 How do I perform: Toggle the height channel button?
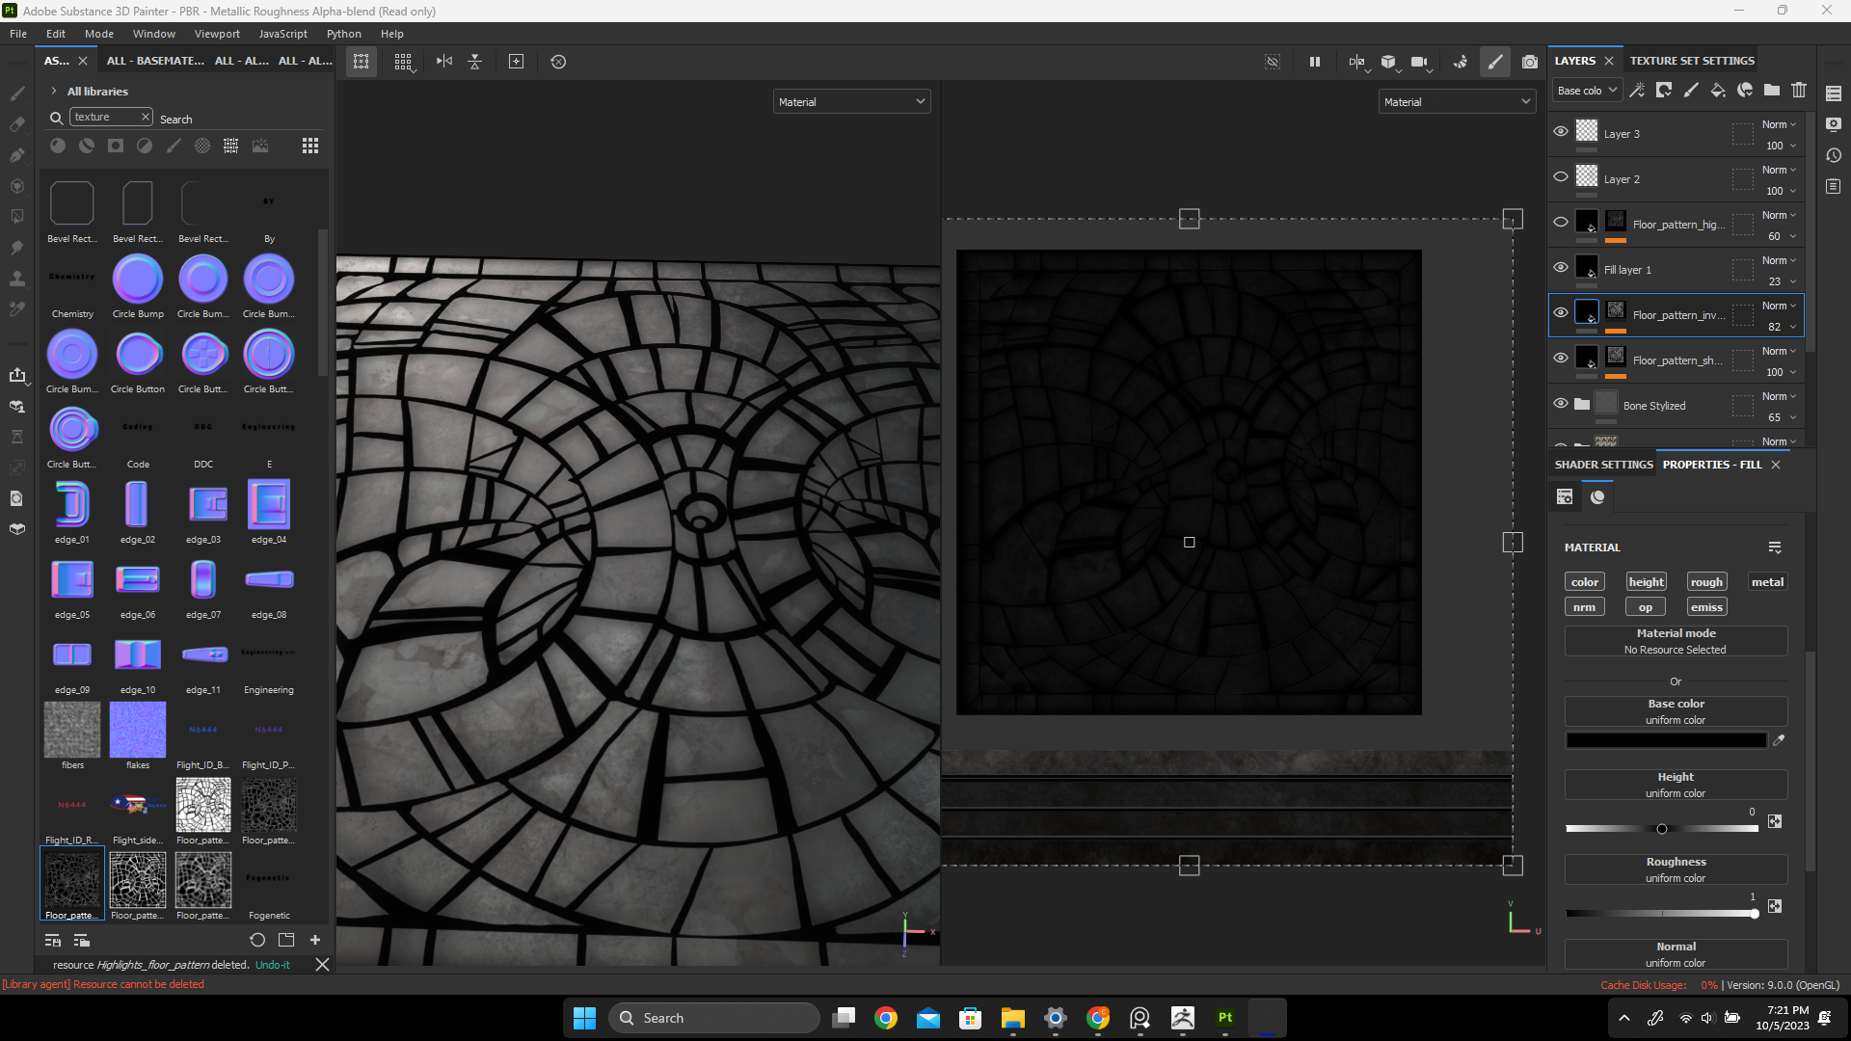1646,582
